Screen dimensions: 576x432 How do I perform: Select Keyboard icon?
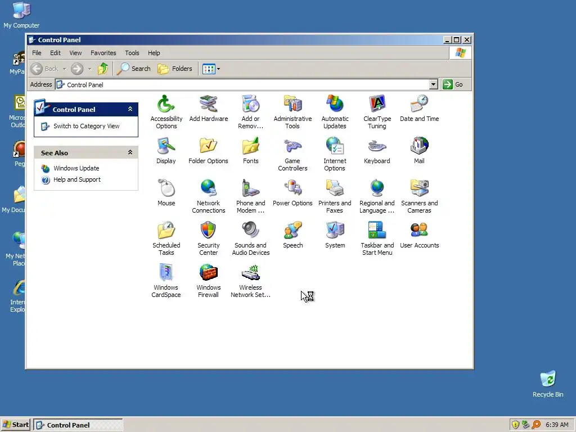377,146
